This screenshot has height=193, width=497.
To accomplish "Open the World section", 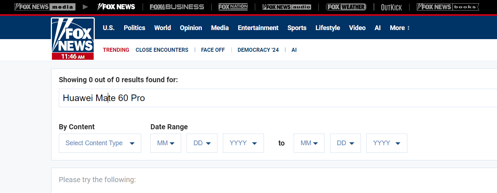I will (x=162, y=28).
